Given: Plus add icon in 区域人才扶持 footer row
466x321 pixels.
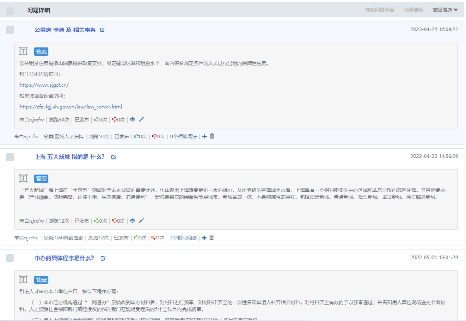Looking at the screenshot, I should (205, 136).
